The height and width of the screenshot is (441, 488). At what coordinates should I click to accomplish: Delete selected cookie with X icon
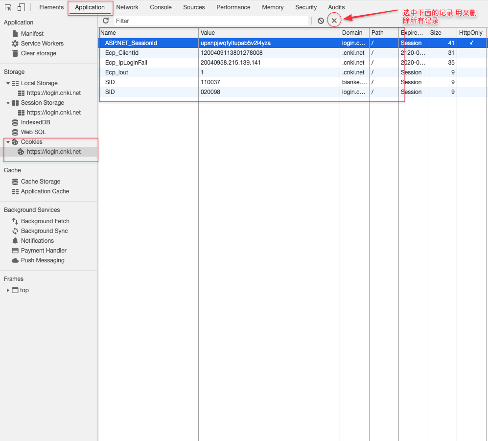coord(334,21)
